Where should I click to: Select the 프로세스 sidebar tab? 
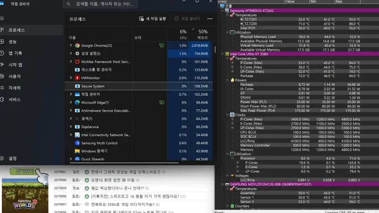(31, 30)
